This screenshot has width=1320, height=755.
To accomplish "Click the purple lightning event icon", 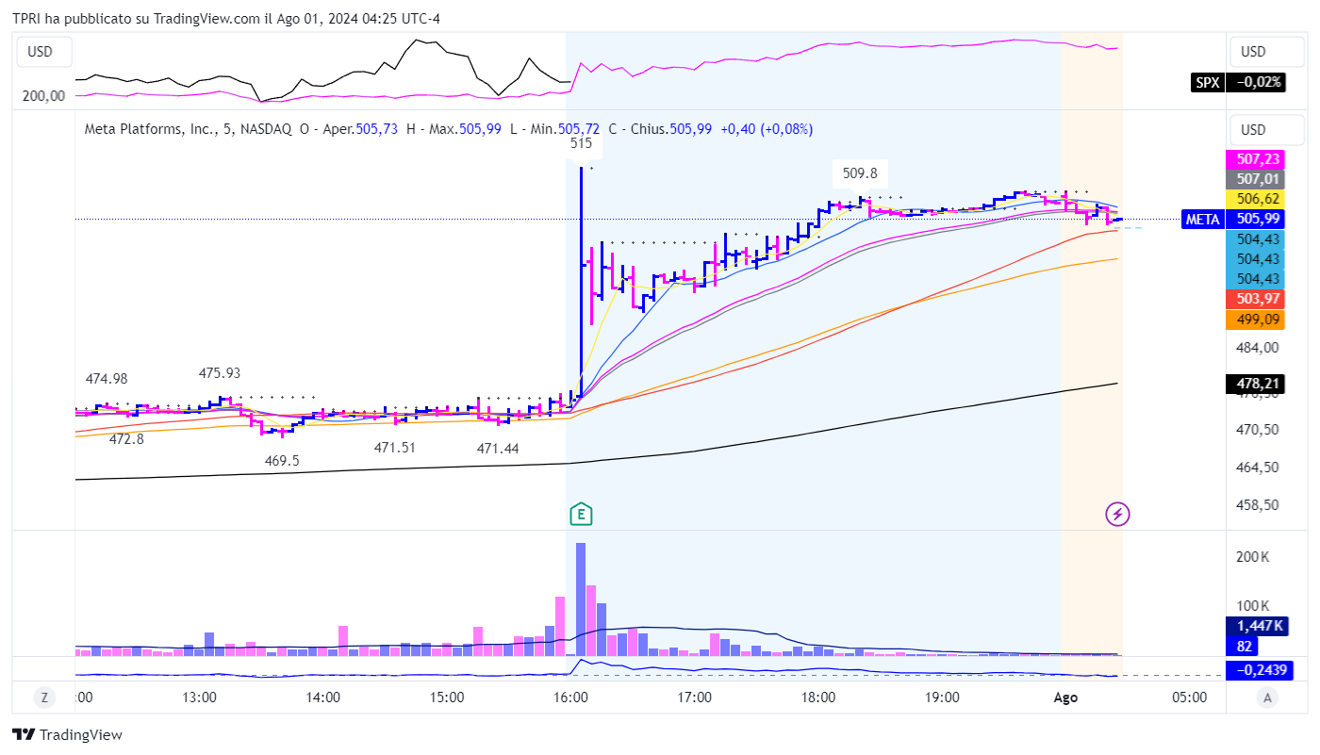I will (x=1117, y=514).
